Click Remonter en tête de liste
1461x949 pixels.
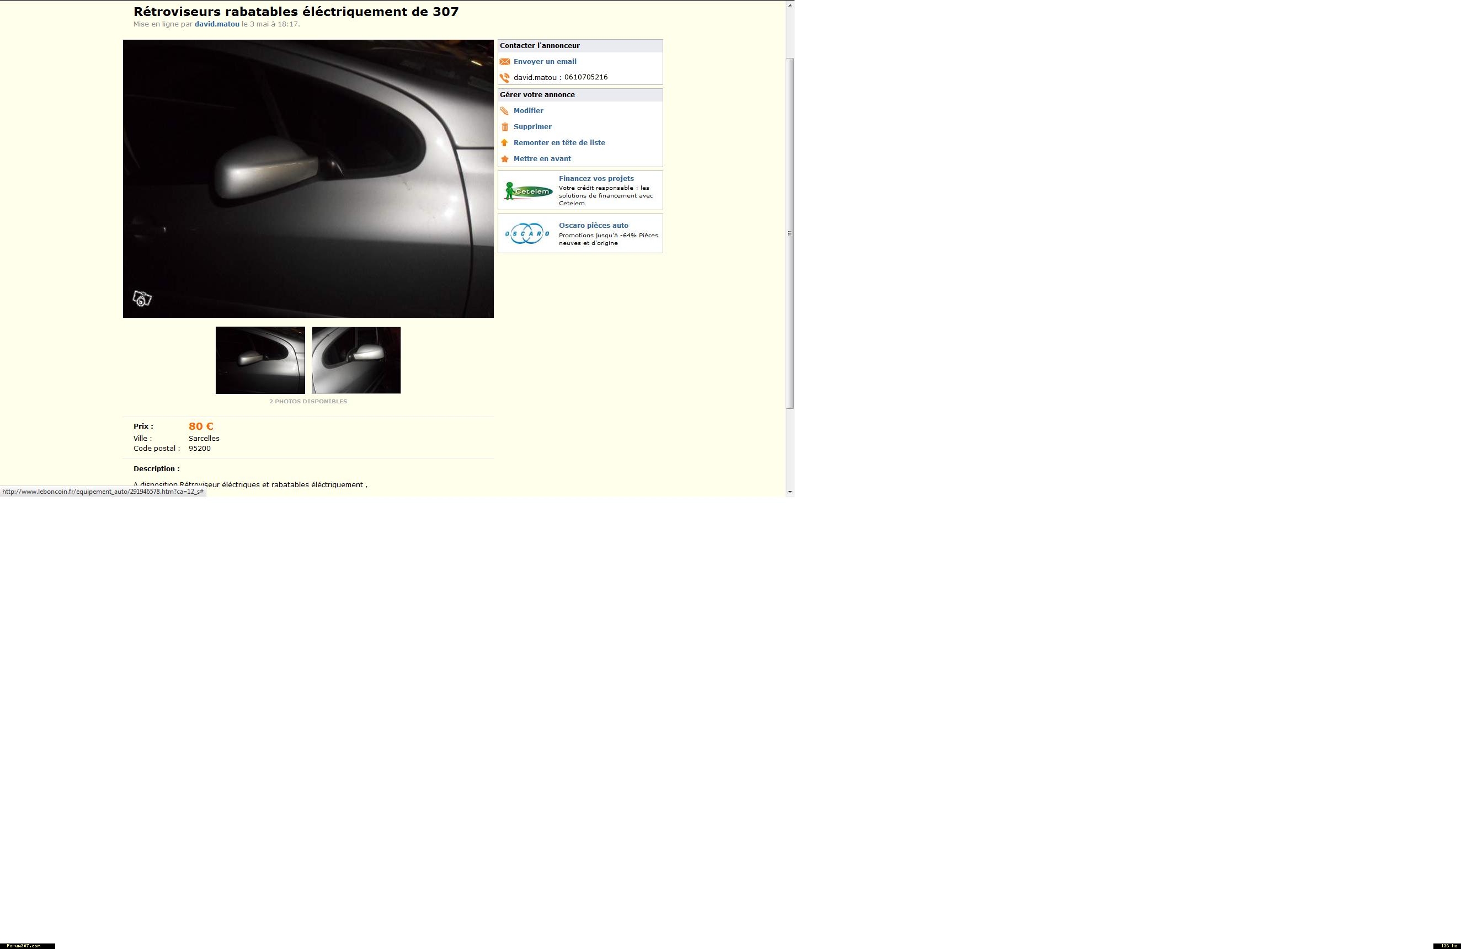[558, 142]
